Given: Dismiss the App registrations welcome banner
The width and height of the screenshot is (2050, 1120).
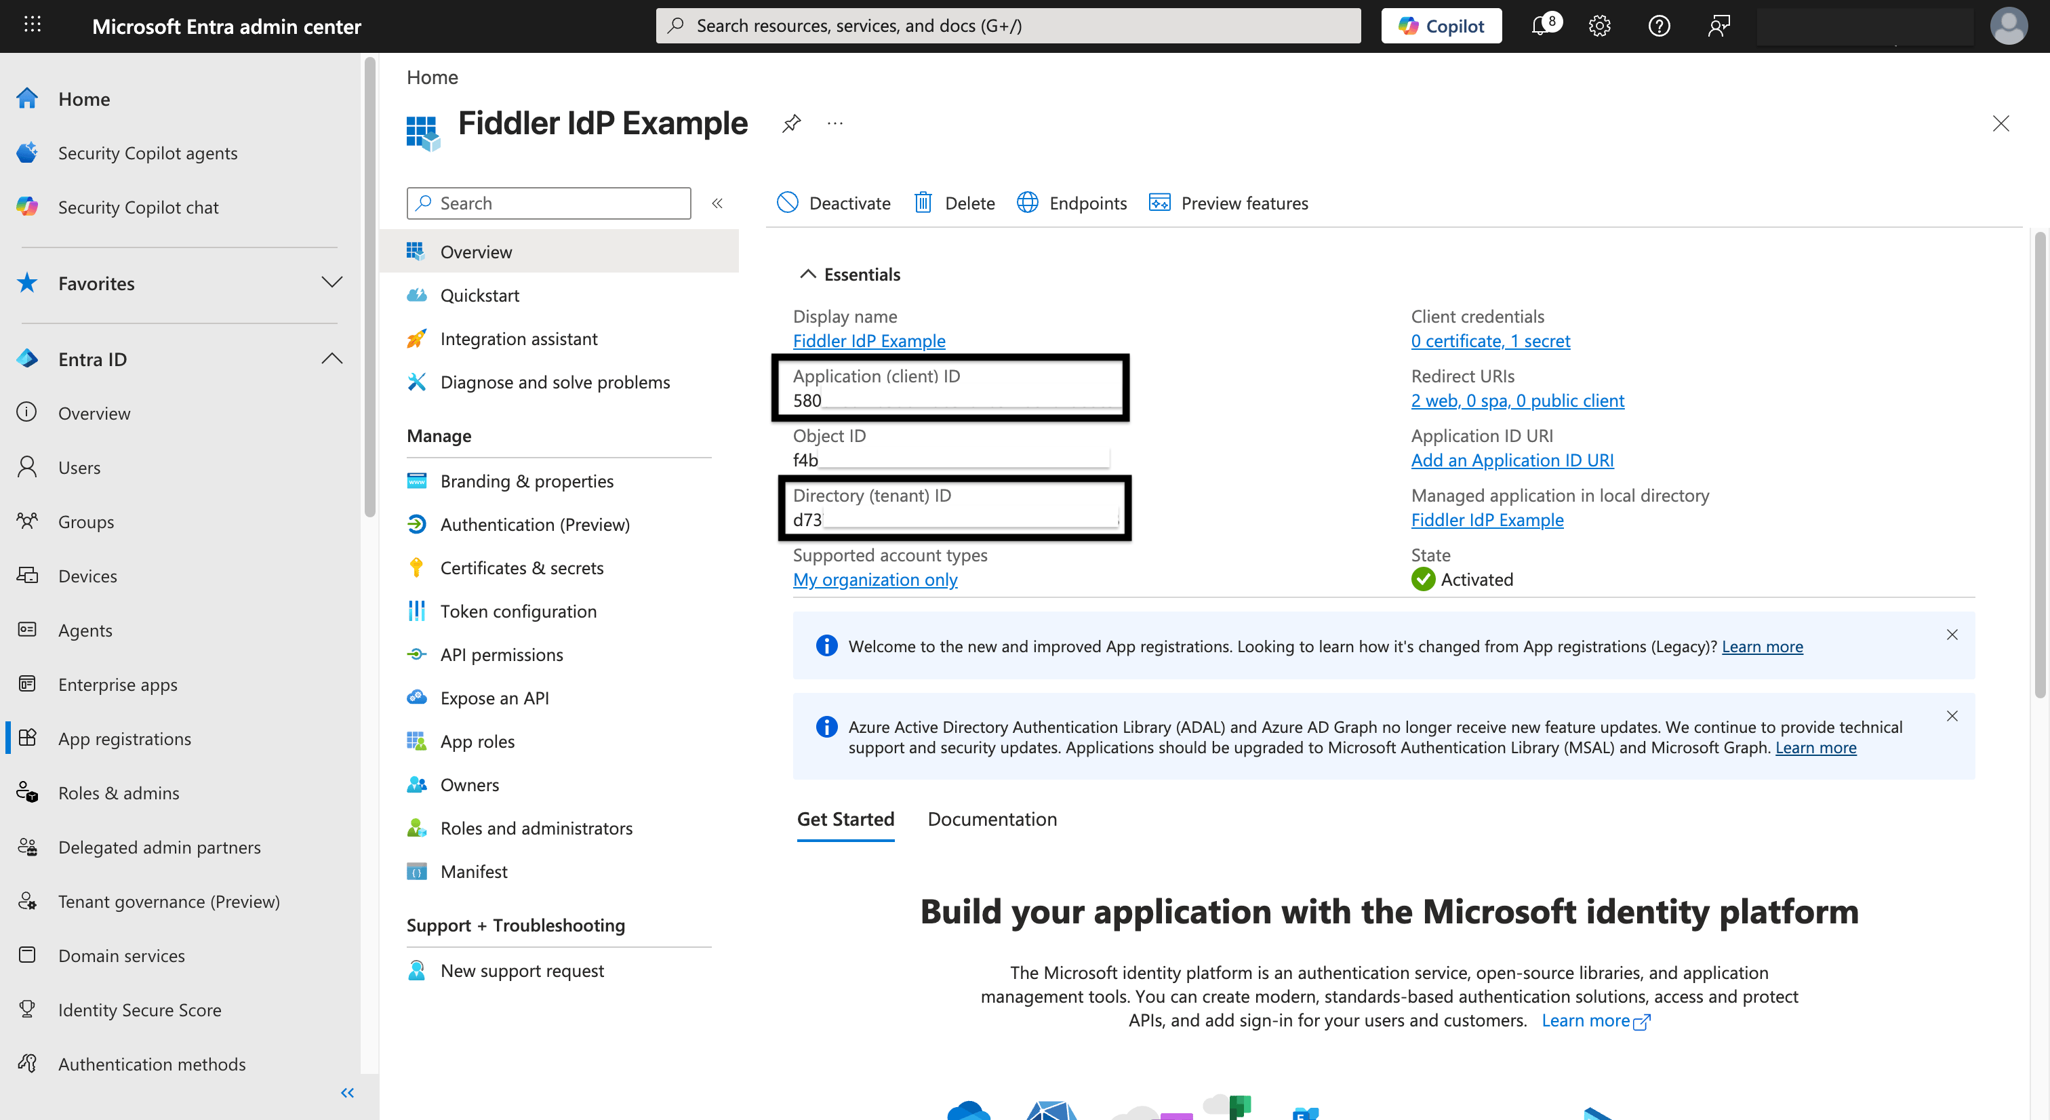Looking at the screenshot, I should [x=1952, y=635].
